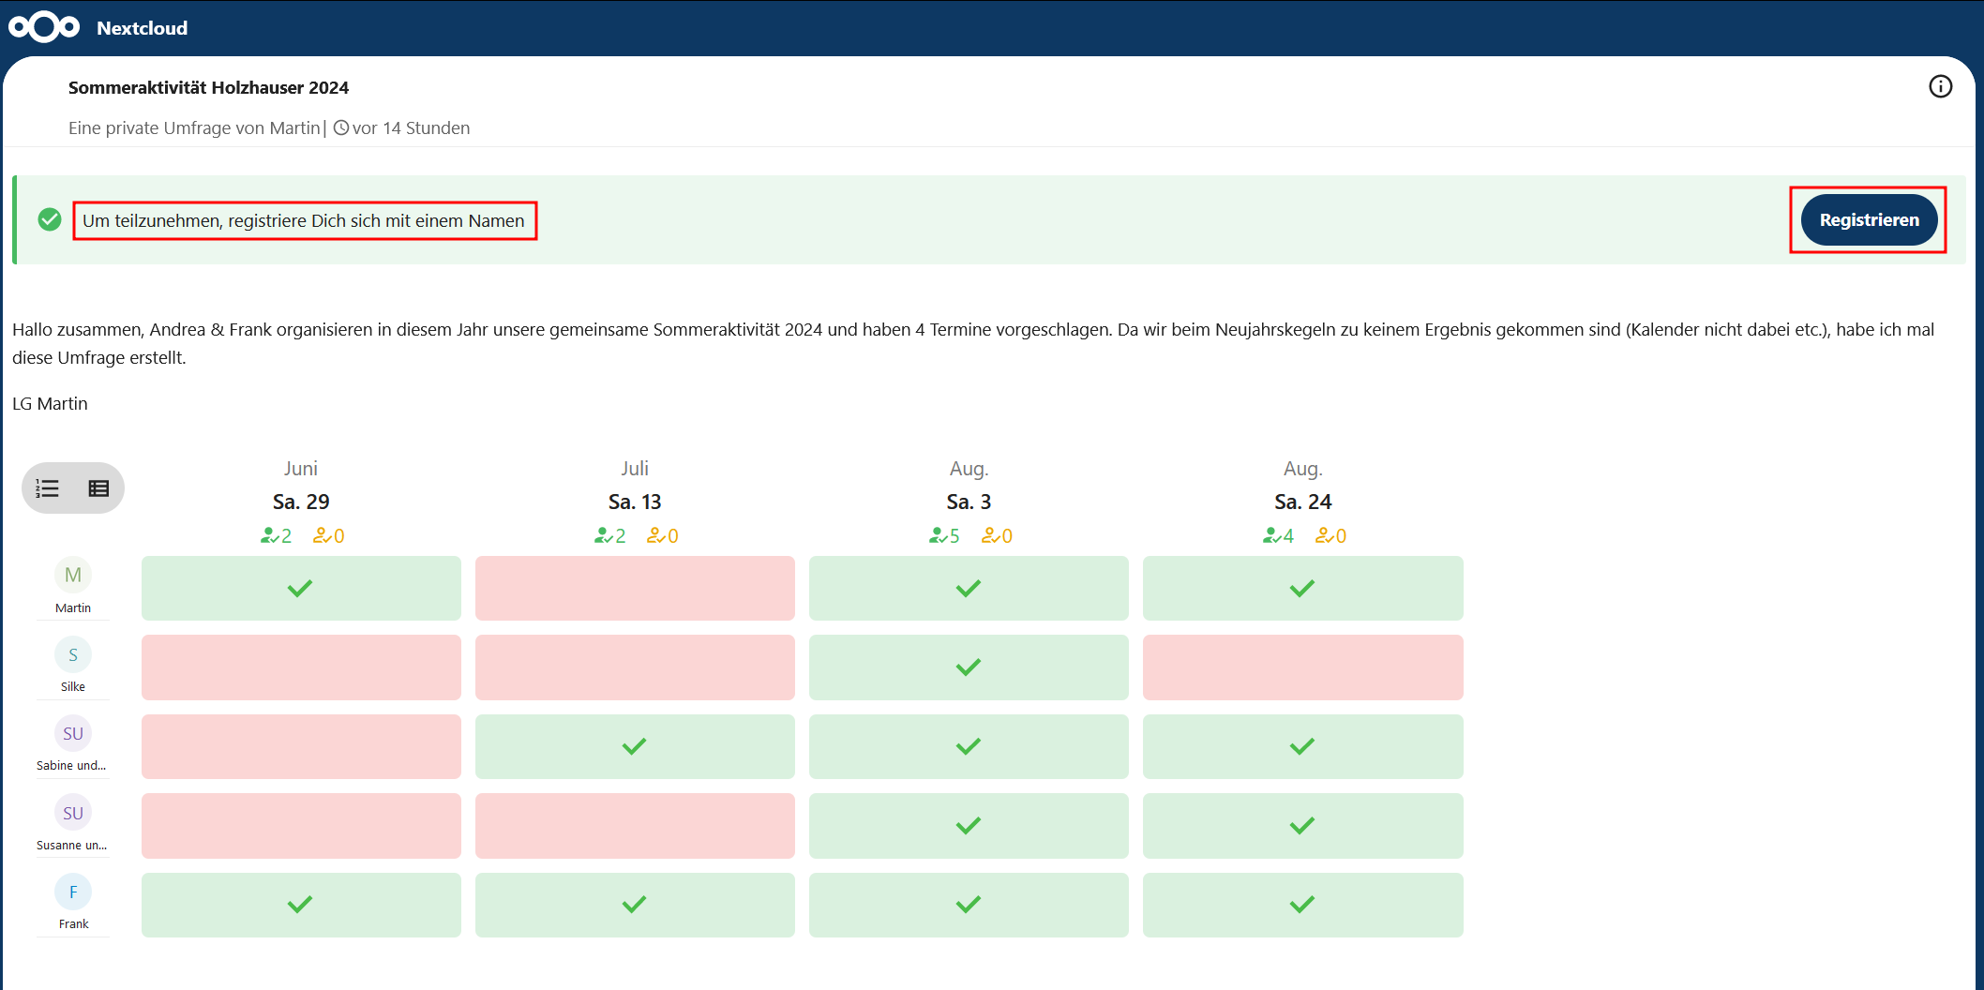Select the Juni Sa. 29 date header
This screenshot has width=1984, height=990.
[x=301, y=502]
